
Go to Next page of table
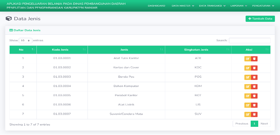264,124
